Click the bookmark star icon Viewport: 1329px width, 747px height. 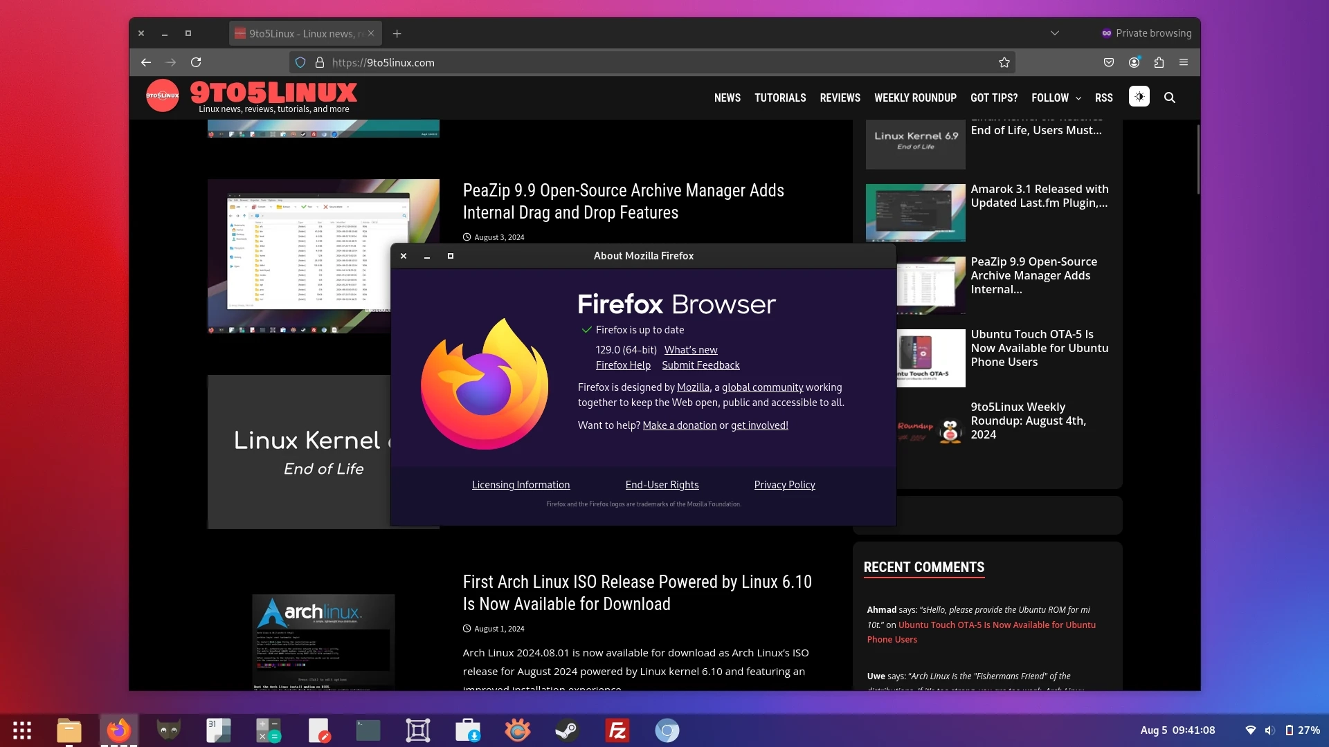tap(1004, 62)
